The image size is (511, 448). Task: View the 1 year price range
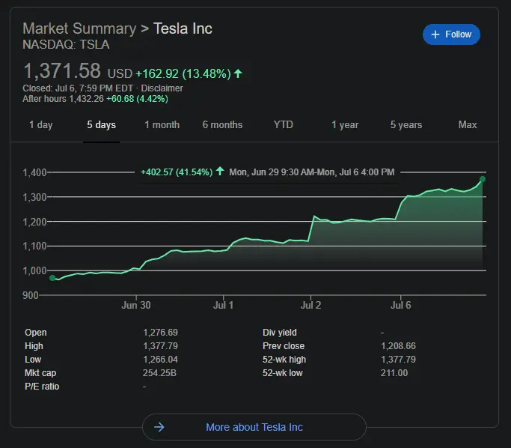pos(345,125)
